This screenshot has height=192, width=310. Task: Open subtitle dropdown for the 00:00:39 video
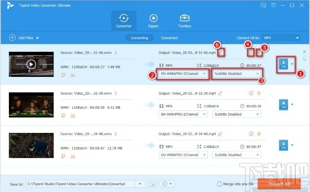pyautogui.click(x=237, y=114)
